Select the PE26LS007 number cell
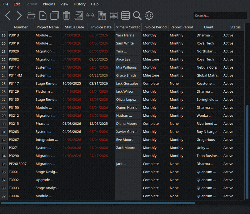 pyautogui.click(x=21, y=164)
